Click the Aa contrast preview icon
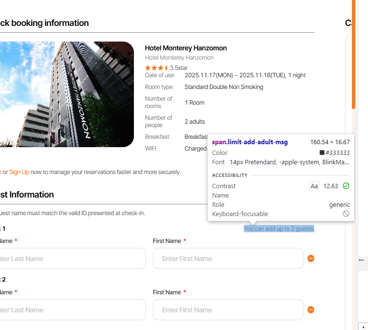Screen dimensions: 368x330 click(314, 186)
